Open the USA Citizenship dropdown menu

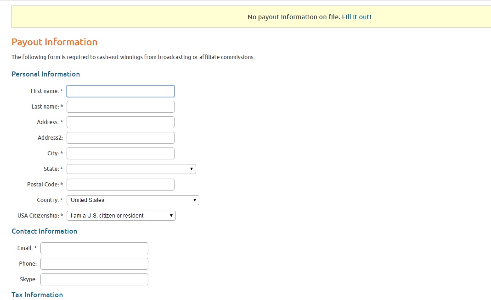tap(121, 216)
